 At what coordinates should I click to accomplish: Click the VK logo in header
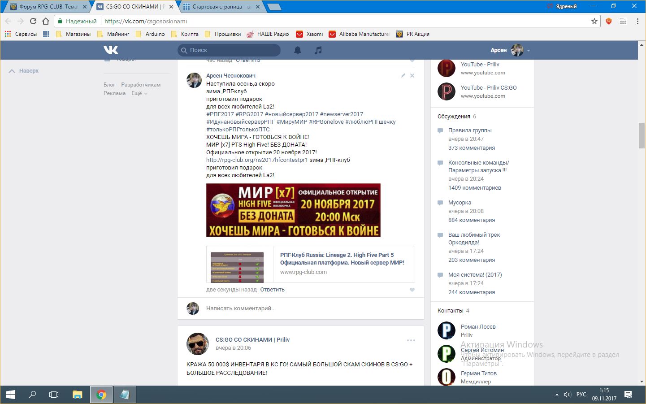tap(111, 50)
